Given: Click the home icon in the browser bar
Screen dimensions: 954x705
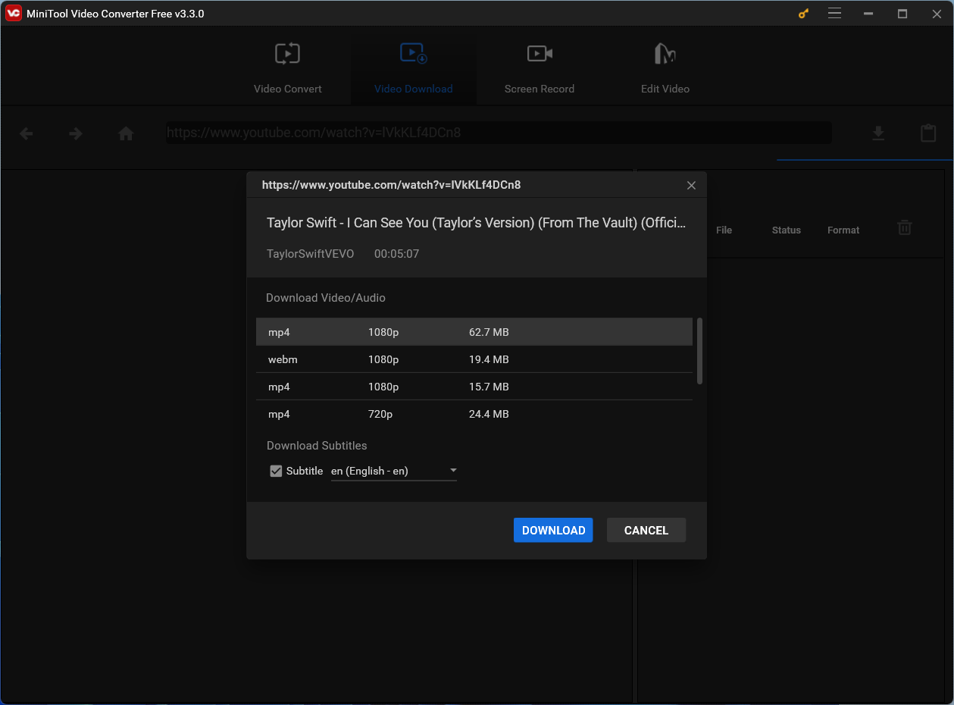Looking at the screenshot, I should (126, 133).
